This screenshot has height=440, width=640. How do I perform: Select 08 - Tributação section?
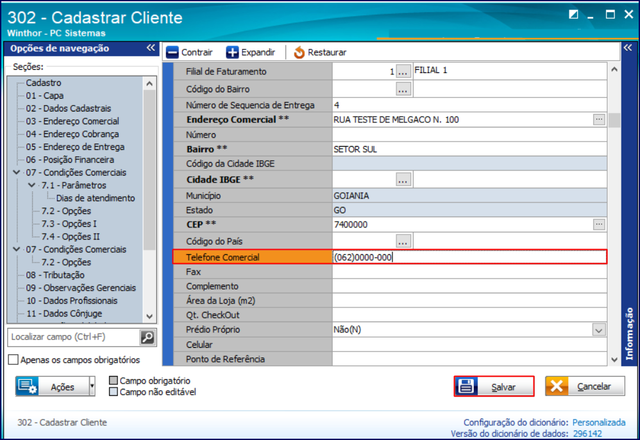[x=55, y=275]
